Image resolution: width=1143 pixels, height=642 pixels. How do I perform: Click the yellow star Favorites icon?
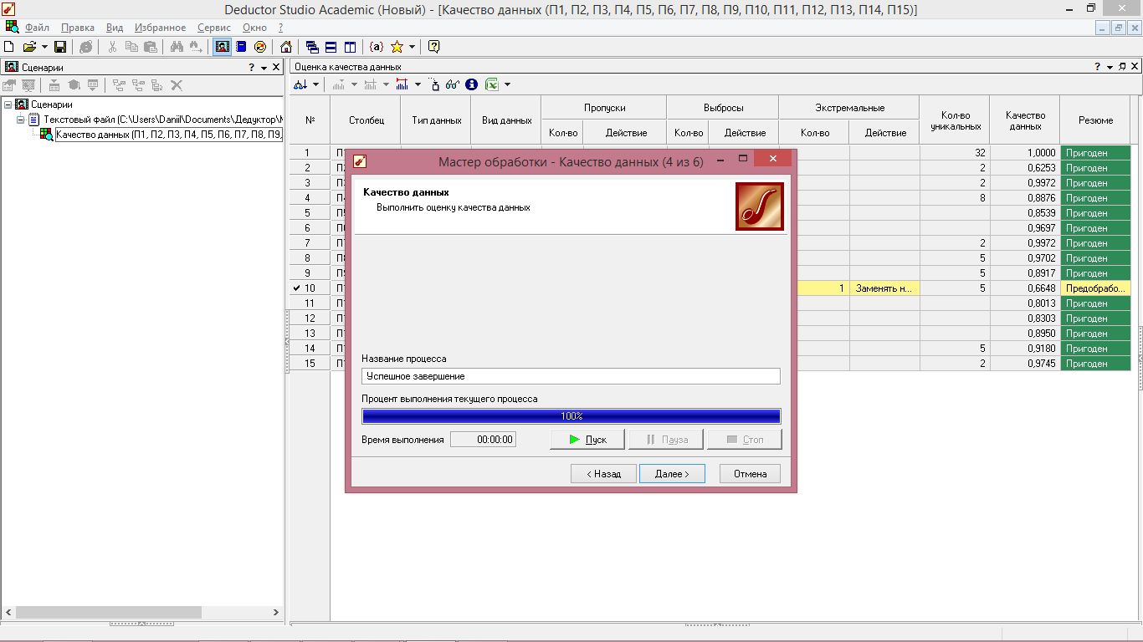coord(397,47)
